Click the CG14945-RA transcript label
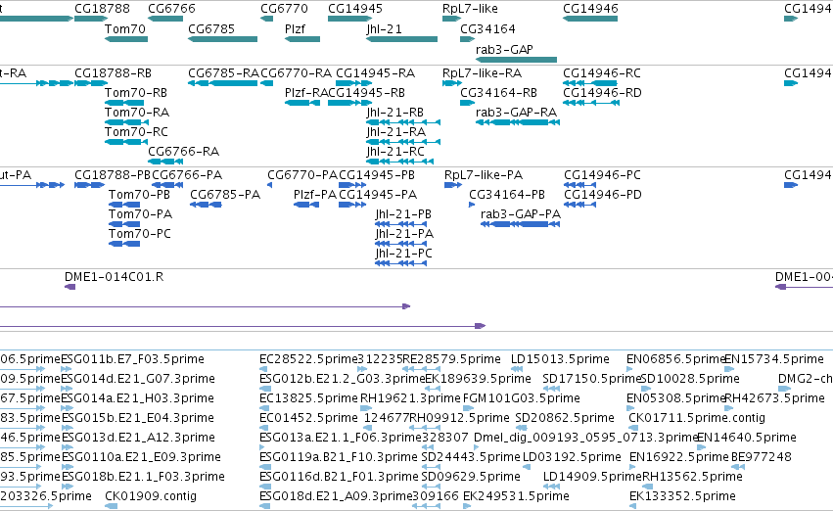Image resolution: width=833 pixels, height=511 pixels. (375, 72)
